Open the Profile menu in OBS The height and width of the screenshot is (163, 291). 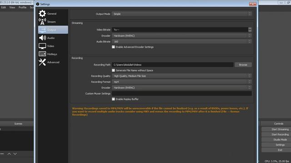[22, 7]
